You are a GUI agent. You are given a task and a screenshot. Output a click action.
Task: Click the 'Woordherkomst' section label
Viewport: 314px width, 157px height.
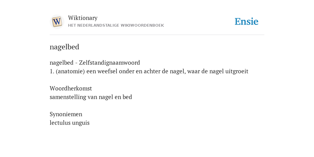[x=71, y=88]
